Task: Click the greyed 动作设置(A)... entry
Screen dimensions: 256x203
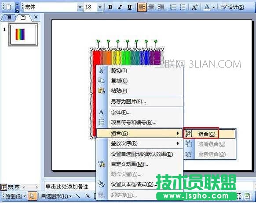Action: (126, 174)
